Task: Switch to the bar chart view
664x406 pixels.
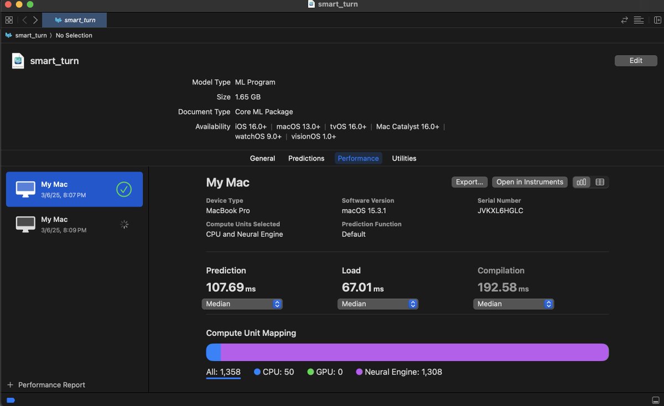Action: point(581,182)
